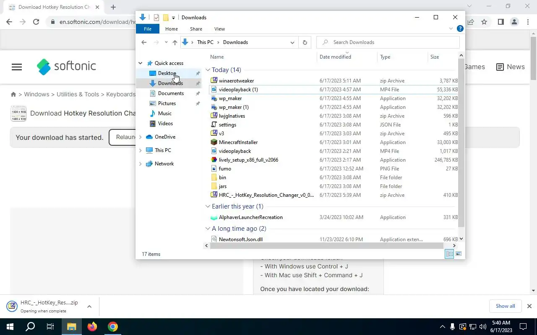This screenshot has width=537, height=335.
Task: Click the lively_setup_x86_full_v2066 icon
Action: click(x=214, y=160)
